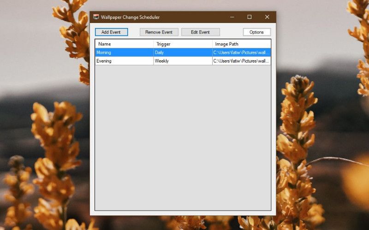Screen dimensions: 369x230
Task: Open Edit Event for the selected entry
Action: pos(200,32)
